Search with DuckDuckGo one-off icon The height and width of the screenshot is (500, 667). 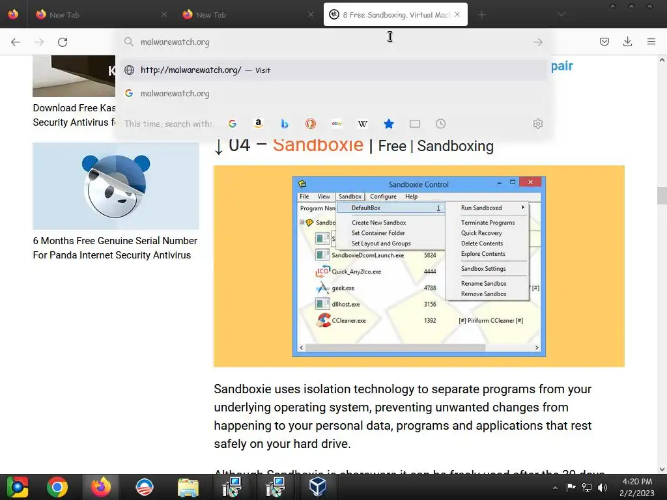tap(311, 124)
